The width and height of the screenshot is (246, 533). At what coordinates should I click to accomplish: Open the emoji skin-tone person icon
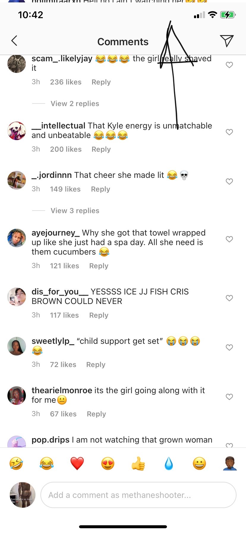coord(230,463)
